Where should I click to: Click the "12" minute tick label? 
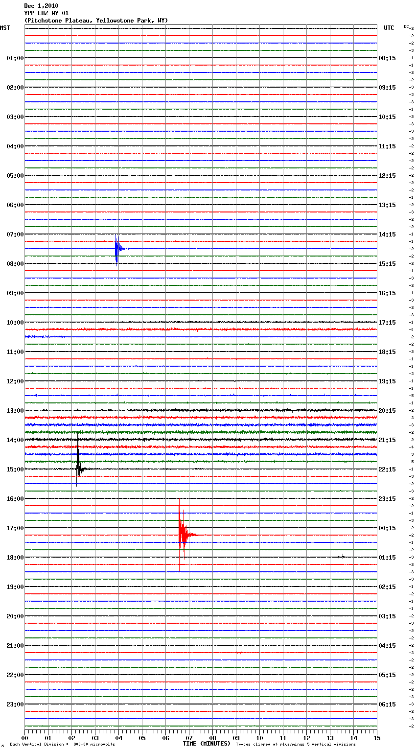pyautogui.click(x=307, y=738)
